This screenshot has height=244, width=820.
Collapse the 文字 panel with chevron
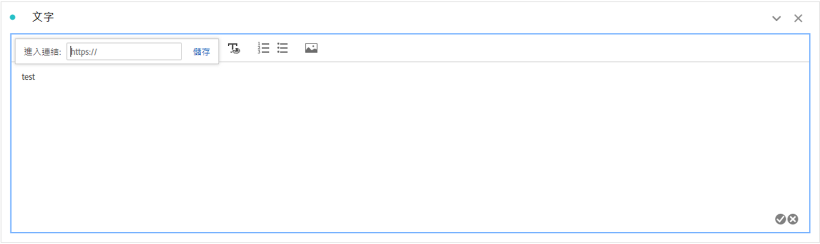[x=777, y=19]
